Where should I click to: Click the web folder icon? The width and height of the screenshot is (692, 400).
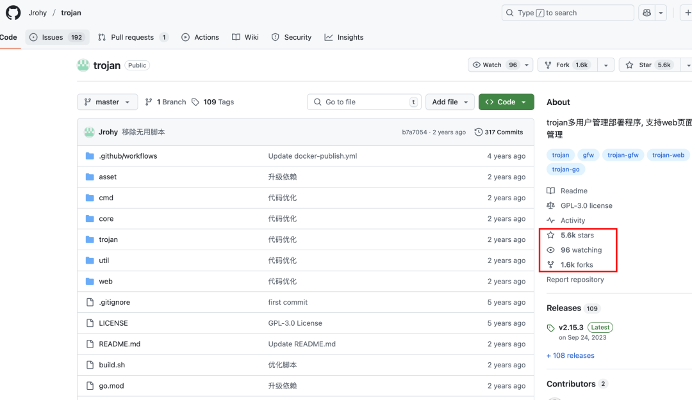click(x=90, y=282)
